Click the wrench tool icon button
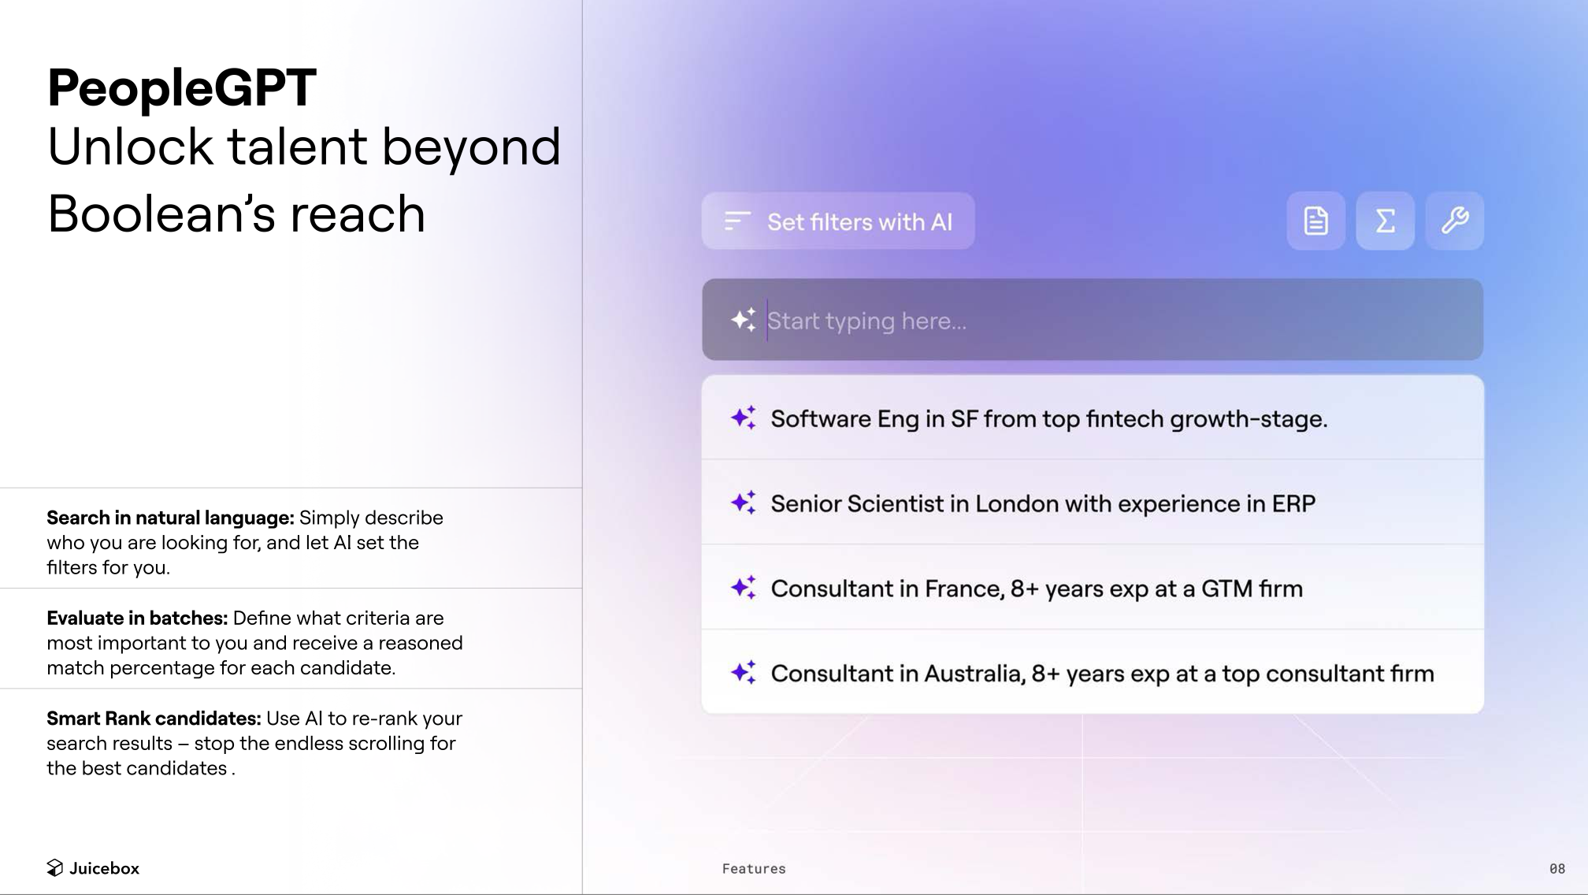This screenshot has height=895, width=1588. (x=1454, y=221)
